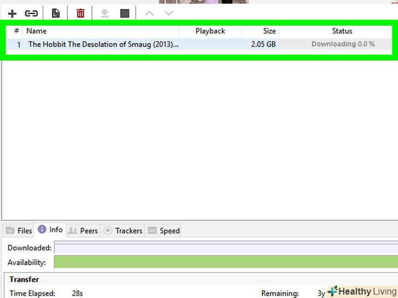Click the Downloading 0.0 % status bar

(336, 44)
